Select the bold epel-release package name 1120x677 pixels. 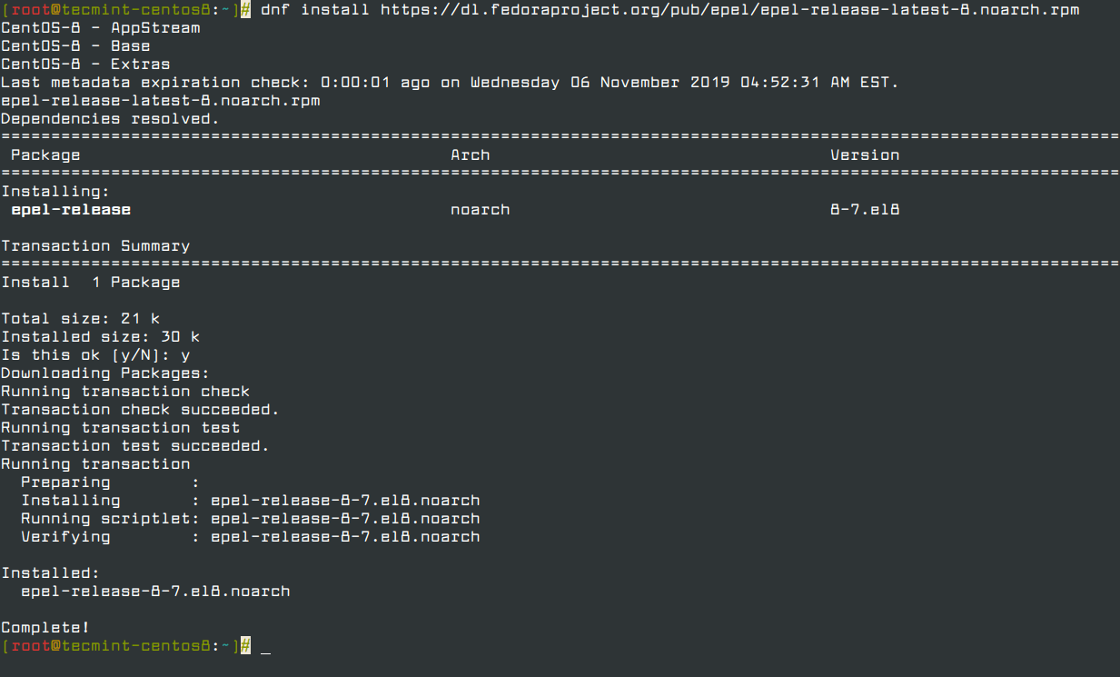tap(71, 210)
